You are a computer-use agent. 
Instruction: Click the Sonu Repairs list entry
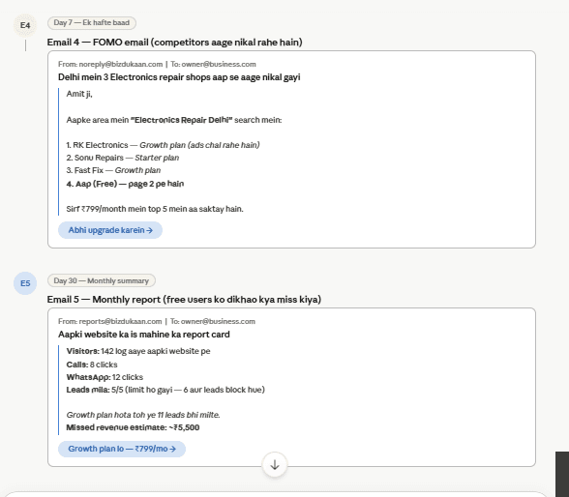(x=123, y=158)
